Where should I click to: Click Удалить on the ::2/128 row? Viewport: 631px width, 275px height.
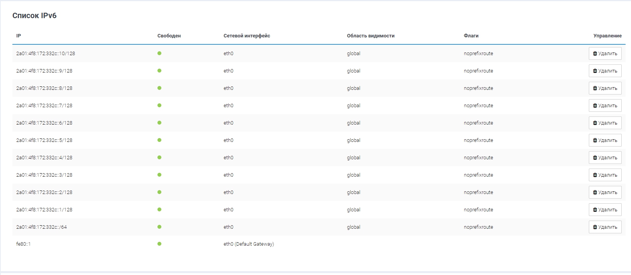pos(605,192)
